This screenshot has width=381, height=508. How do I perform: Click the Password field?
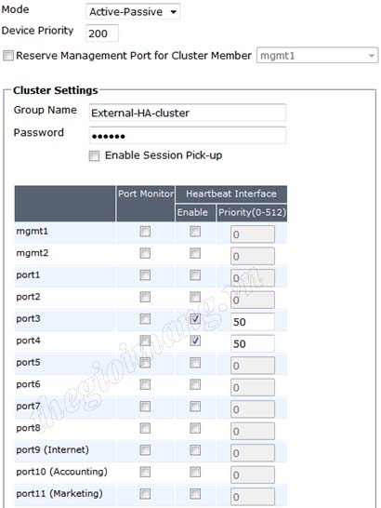click(188, 136)
